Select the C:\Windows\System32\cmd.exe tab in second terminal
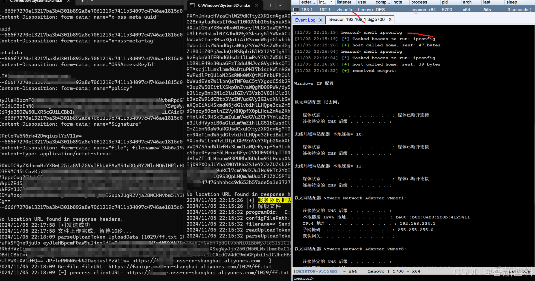 click(224, 5)
